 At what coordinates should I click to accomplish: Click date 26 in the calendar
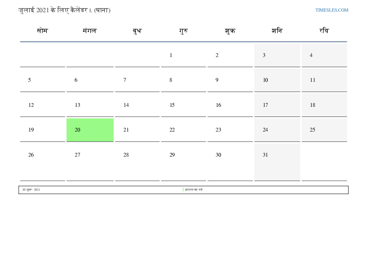coord(43,162)
